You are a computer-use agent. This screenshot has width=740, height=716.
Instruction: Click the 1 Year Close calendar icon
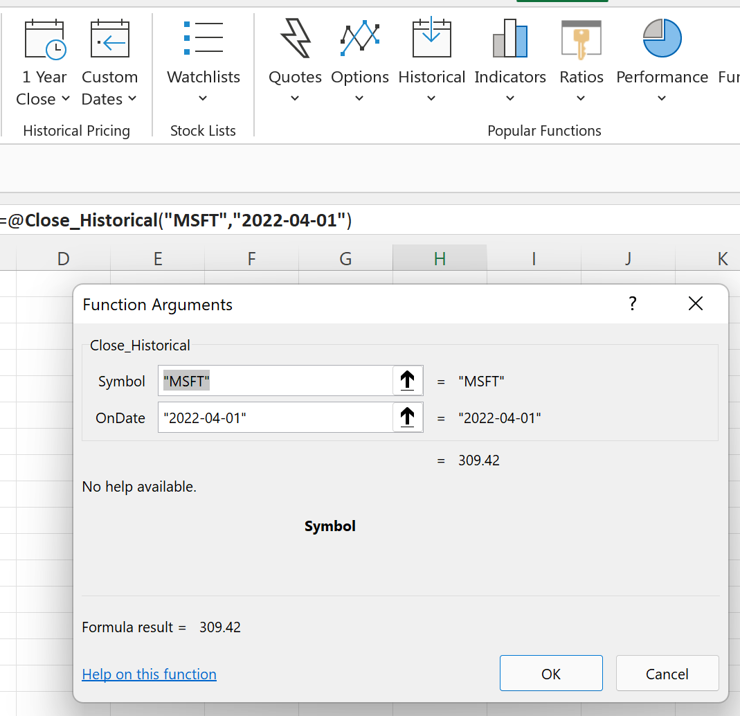tap(45, 39)
